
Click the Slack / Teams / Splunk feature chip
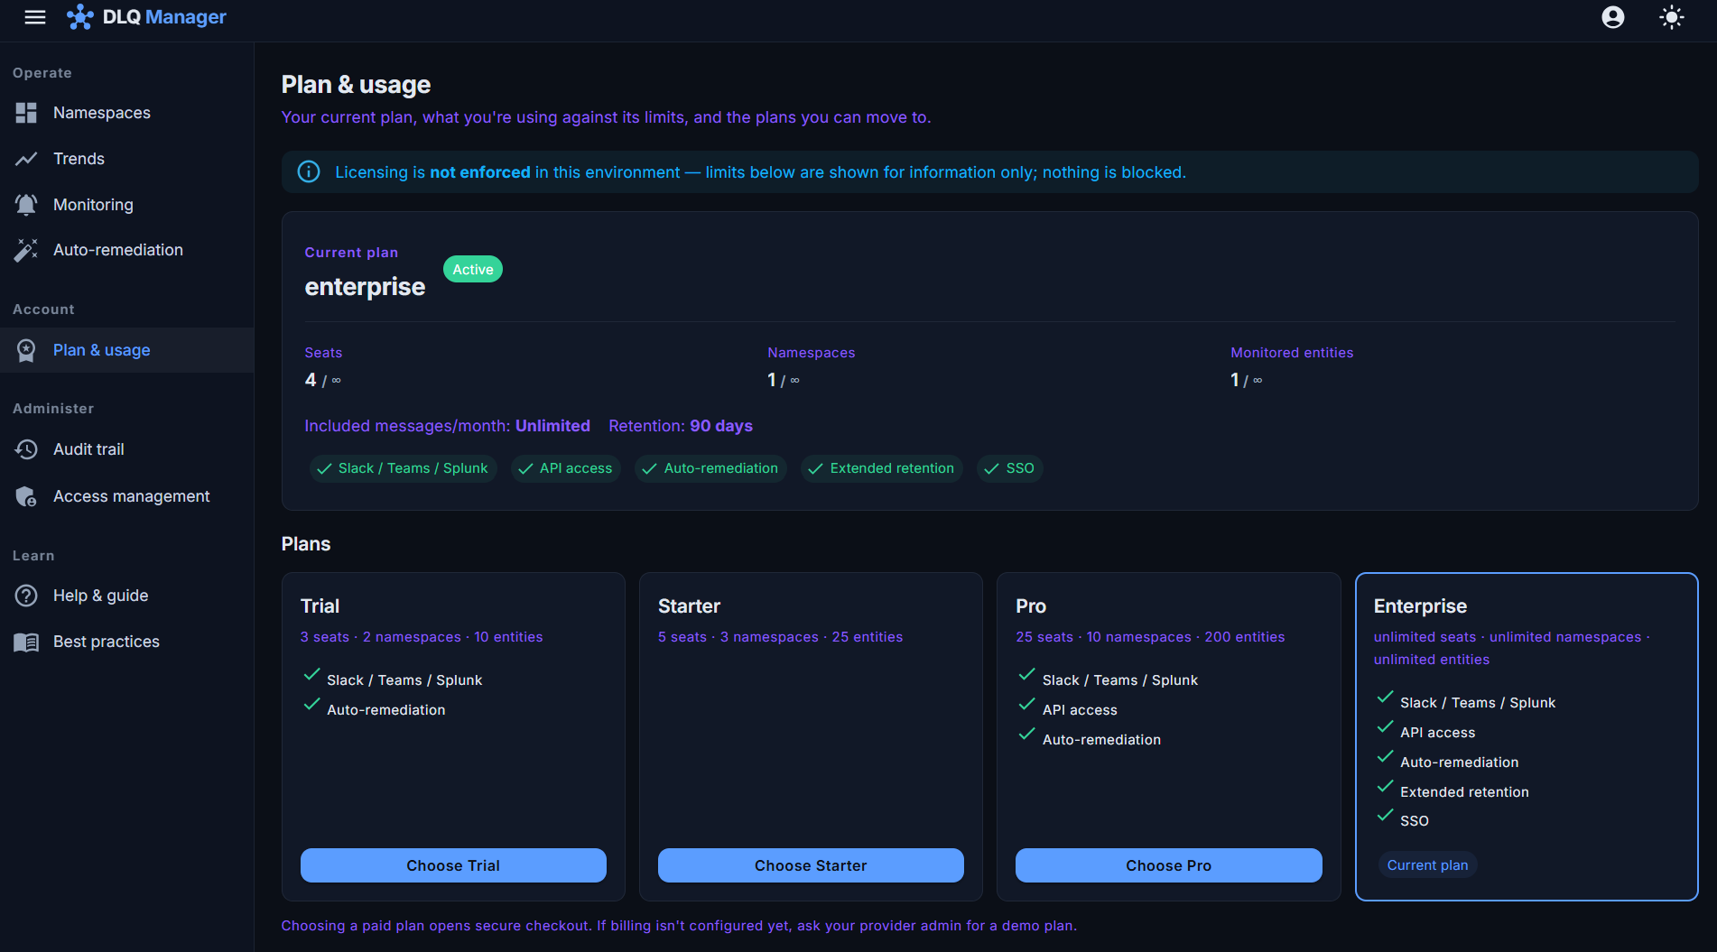click(403, 468)
